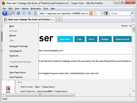Click the horizontal scrollbar thumb
Viewport: 137px width, 103px height.
[x=40, y=95]
